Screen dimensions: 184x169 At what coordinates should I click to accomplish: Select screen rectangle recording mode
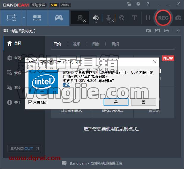[x=11, y=18]
